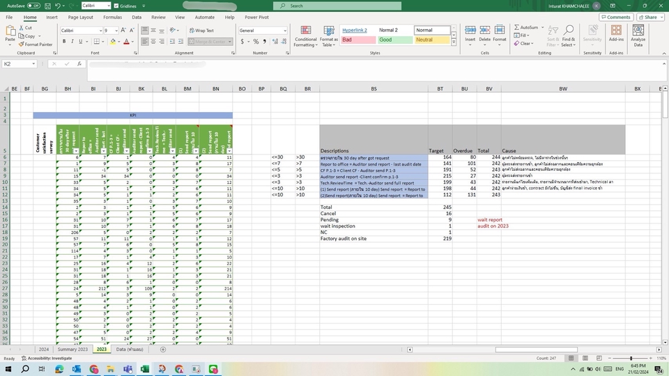Click the Comments button
Viewport: 669px width, 376px height.
[x=615, y=17]
